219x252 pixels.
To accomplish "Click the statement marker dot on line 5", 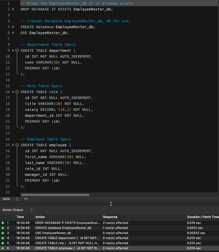I will point(13,27).
